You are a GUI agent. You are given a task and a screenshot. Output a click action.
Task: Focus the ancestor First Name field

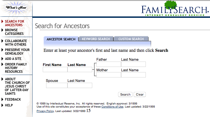(55, 70)
